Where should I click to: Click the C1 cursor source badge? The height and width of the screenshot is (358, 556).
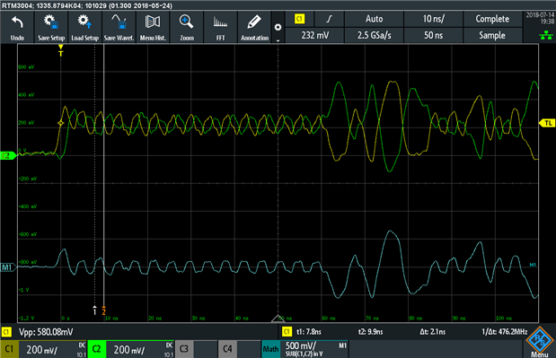pos(287,332)
